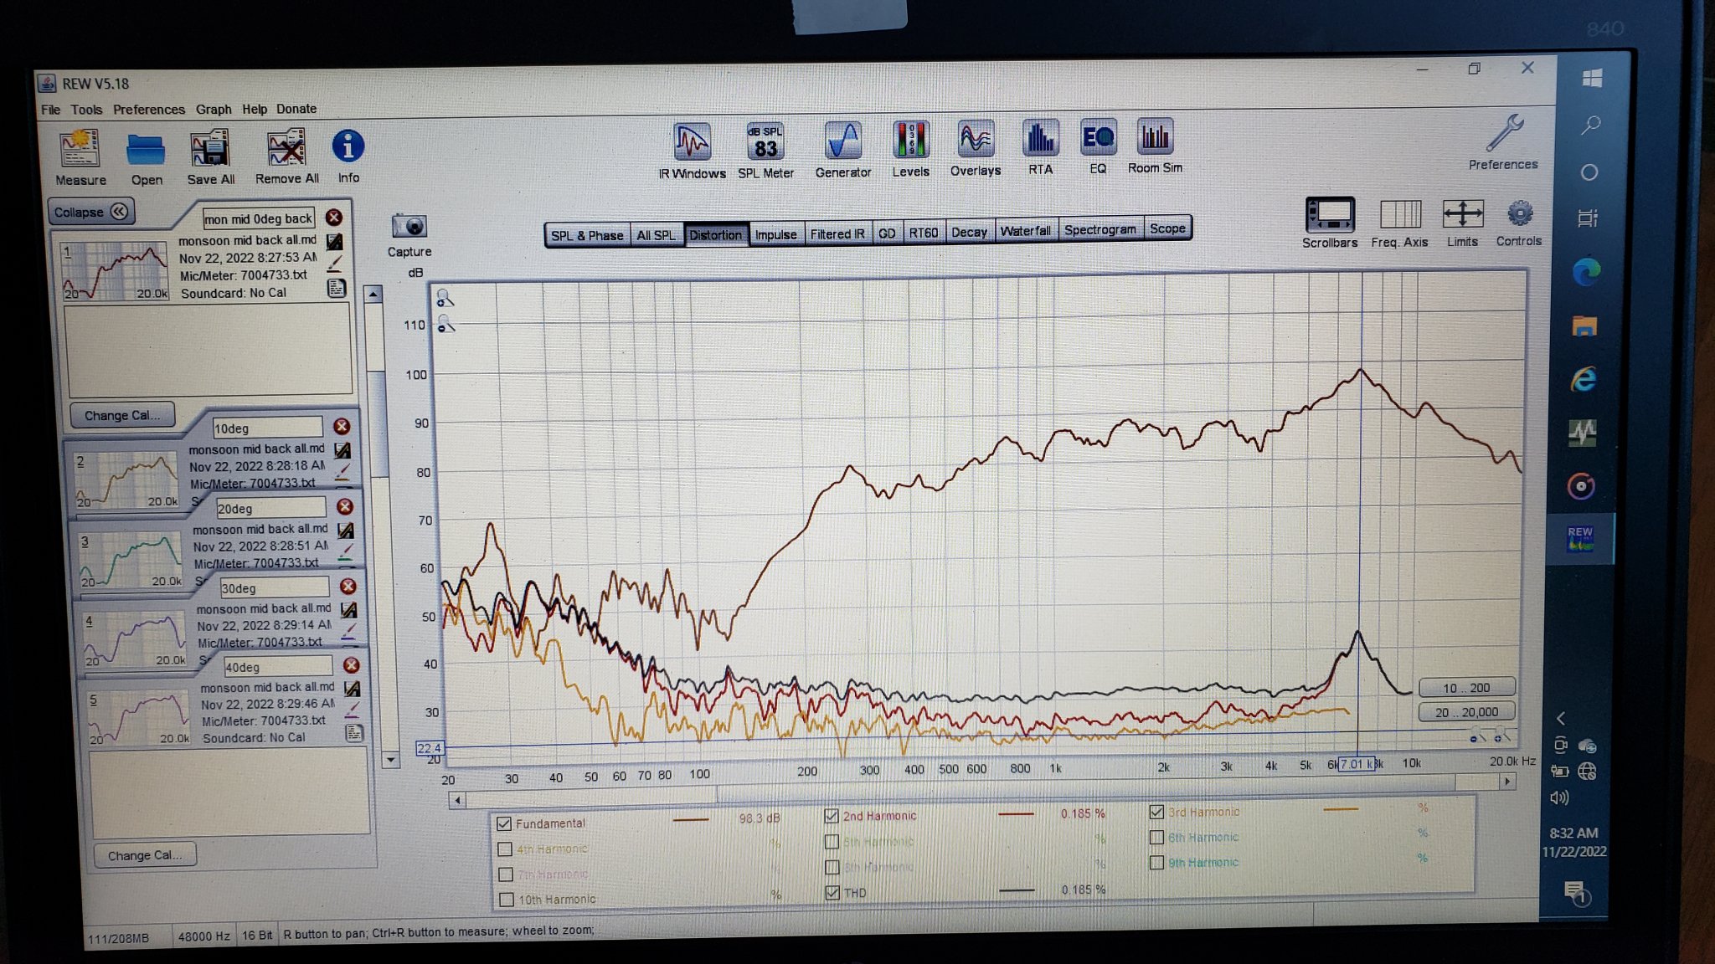
Task: Click graph horizontal scroll left arrow
Action: point(457,801)
